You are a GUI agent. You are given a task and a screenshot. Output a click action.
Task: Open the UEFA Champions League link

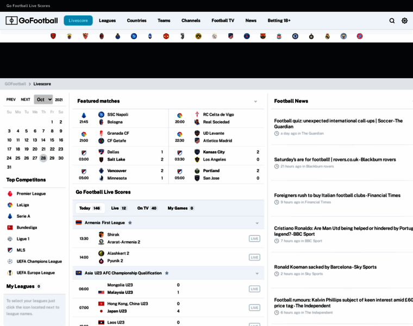[x=39, y=261]
